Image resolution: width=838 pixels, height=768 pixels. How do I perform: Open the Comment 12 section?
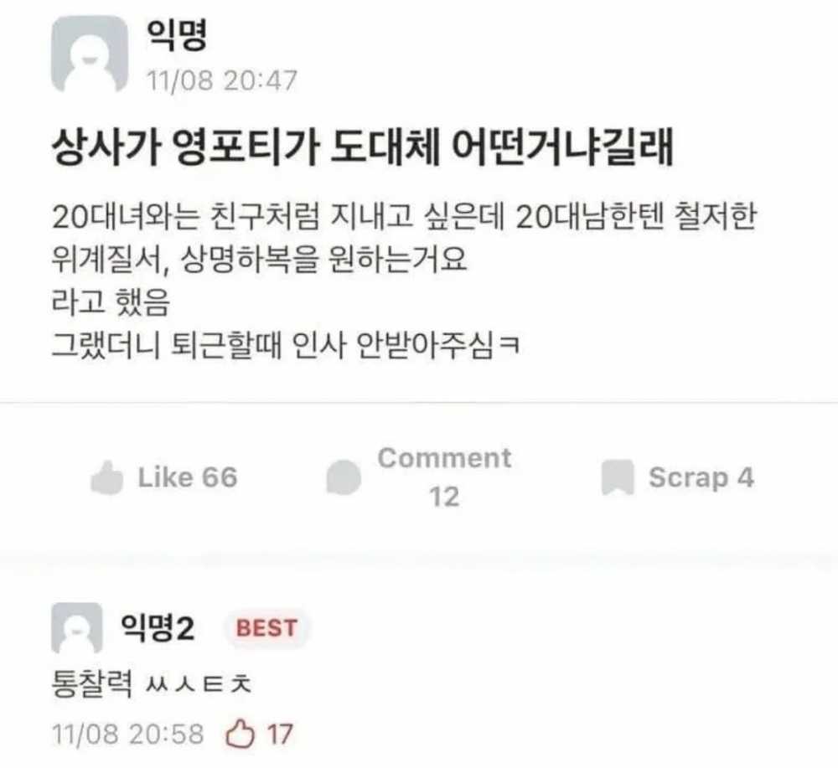444,477
